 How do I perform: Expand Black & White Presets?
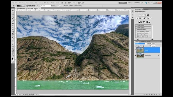[136, 33]
